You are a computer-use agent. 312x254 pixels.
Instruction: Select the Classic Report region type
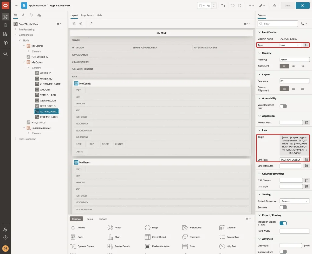(155, 237)
